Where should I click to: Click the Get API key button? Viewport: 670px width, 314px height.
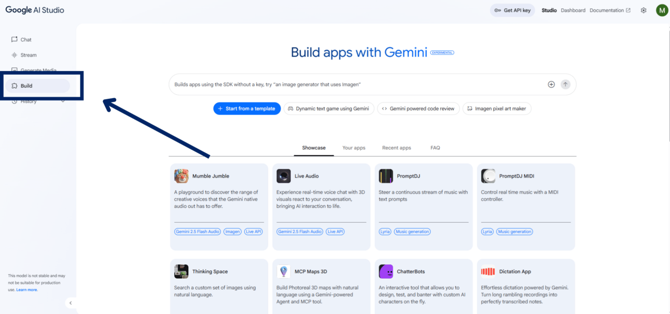pos(512,10)
